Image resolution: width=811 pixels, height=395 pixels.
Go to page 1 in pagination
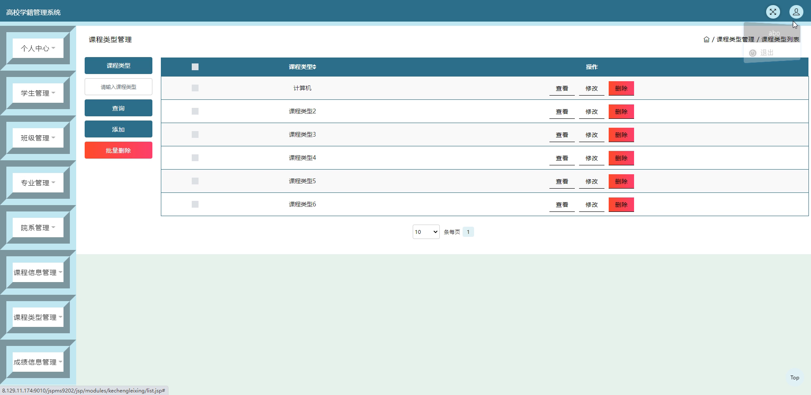pyautogui.click(x=468, y=232)
